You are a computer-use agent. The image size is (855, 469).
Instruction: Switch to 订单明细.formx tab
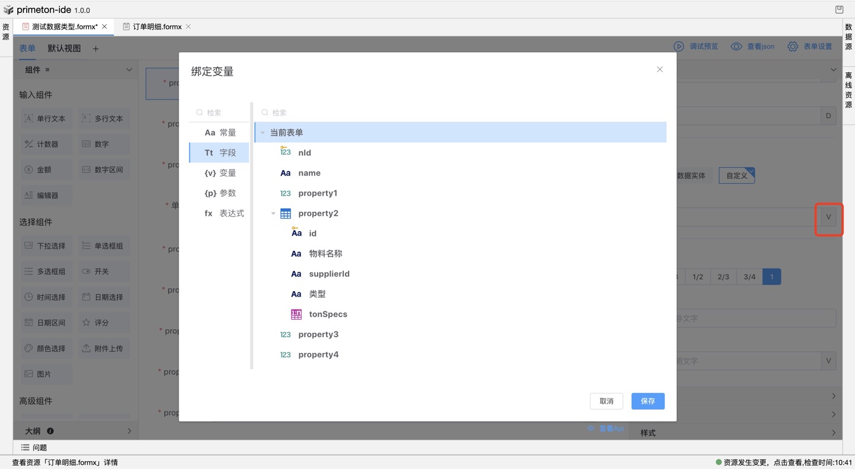pos(157,27)
